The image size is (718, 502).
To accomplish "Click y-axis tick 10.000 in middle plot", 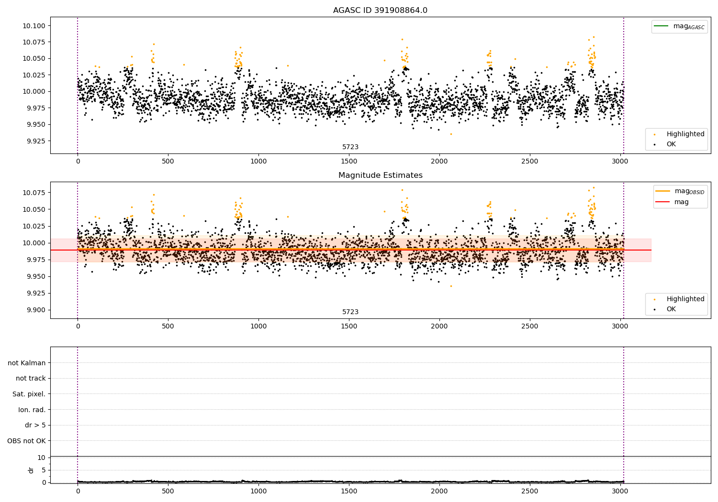I will pyautogui.click(x=34, y=243).
